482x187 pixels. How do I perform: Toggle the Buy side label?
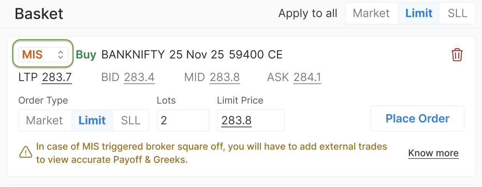(86, 55)
